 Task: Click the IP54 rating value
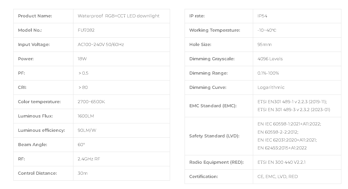point(262,16)
